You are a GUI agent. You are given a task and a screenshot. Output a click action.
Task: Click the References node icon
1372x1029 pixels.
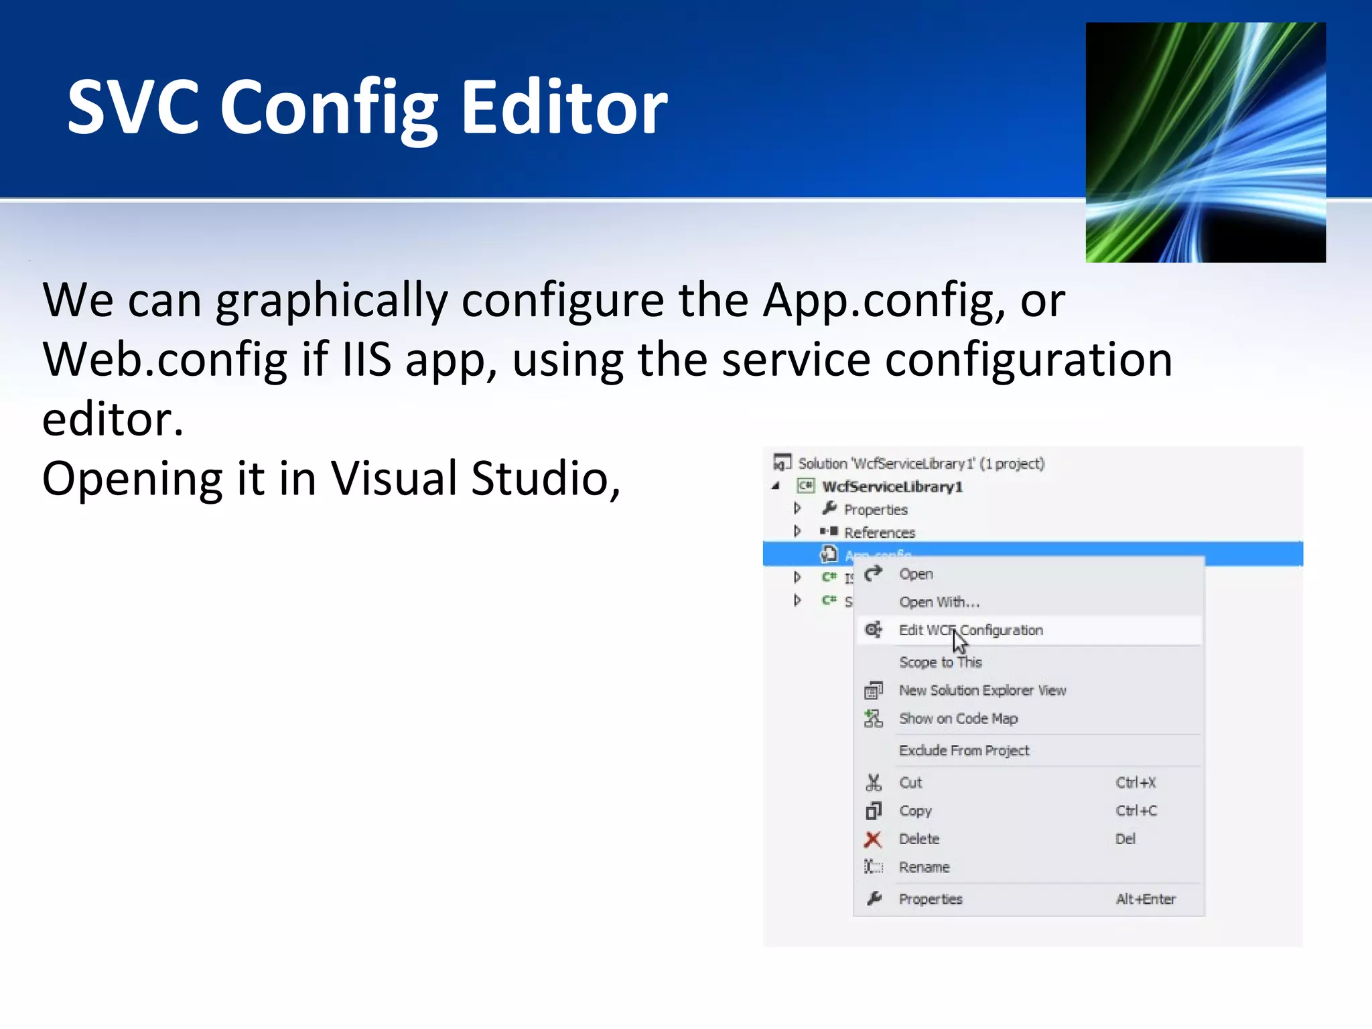[x=829, y=531]
